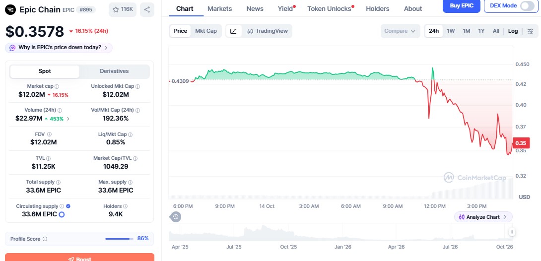Viewport: 541px width, 261px height.
Task: Click the Profile Score info icon
Action: coord(45,239)
